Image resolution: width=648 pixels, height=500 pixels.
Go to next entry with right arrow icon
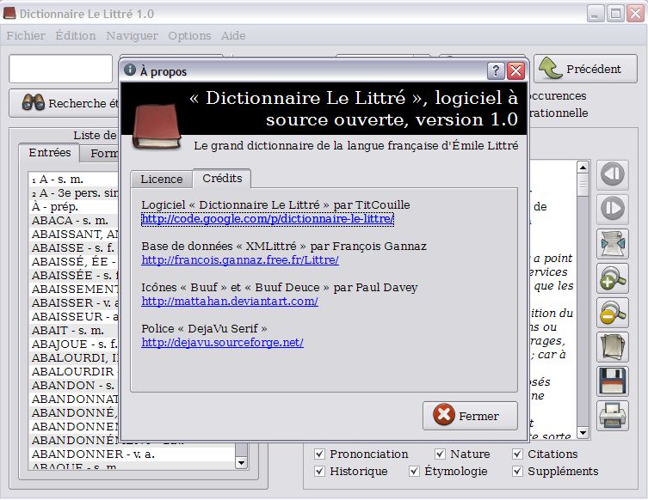pos(613,209)
